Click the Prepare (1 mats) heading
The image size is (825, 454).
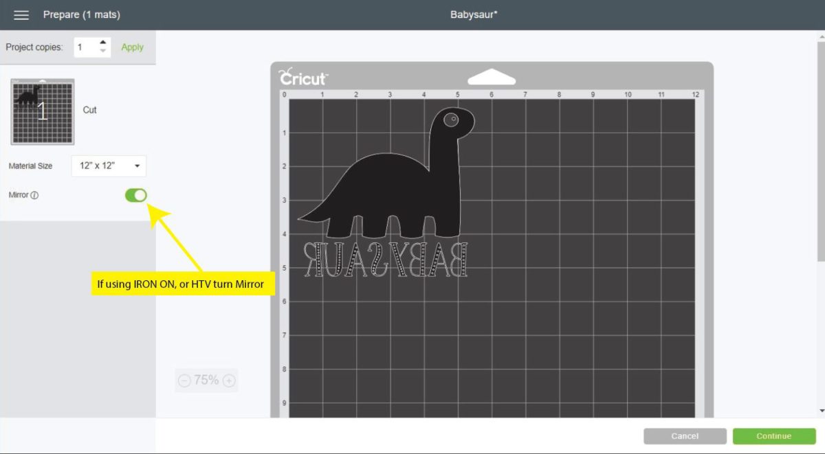click(x=81, y=14)
